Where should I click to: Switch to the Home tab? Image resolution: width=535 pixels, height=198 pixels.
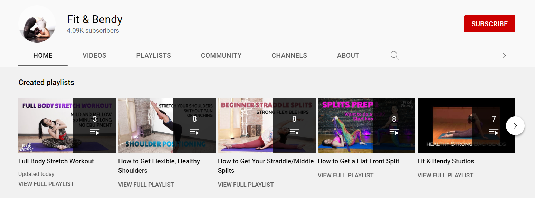tap(43, 55)
